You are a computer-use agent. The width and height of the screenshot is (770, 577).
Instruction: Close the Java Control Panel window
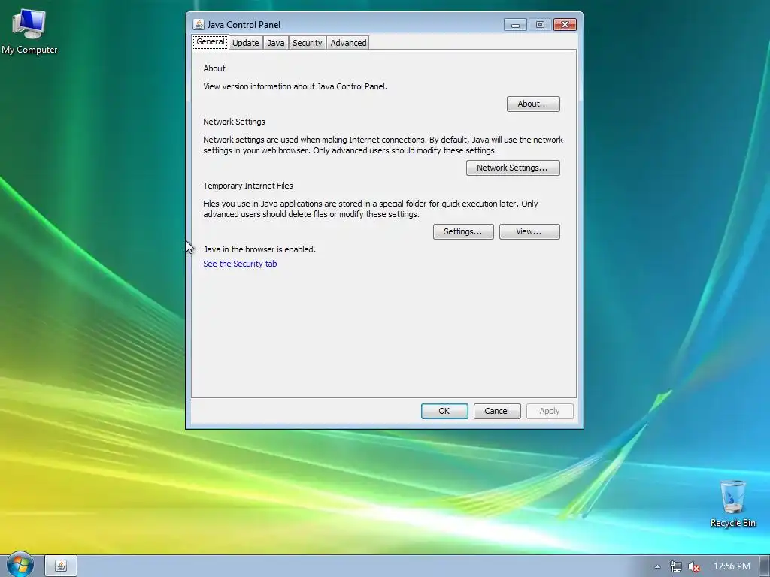coord(565,25)
